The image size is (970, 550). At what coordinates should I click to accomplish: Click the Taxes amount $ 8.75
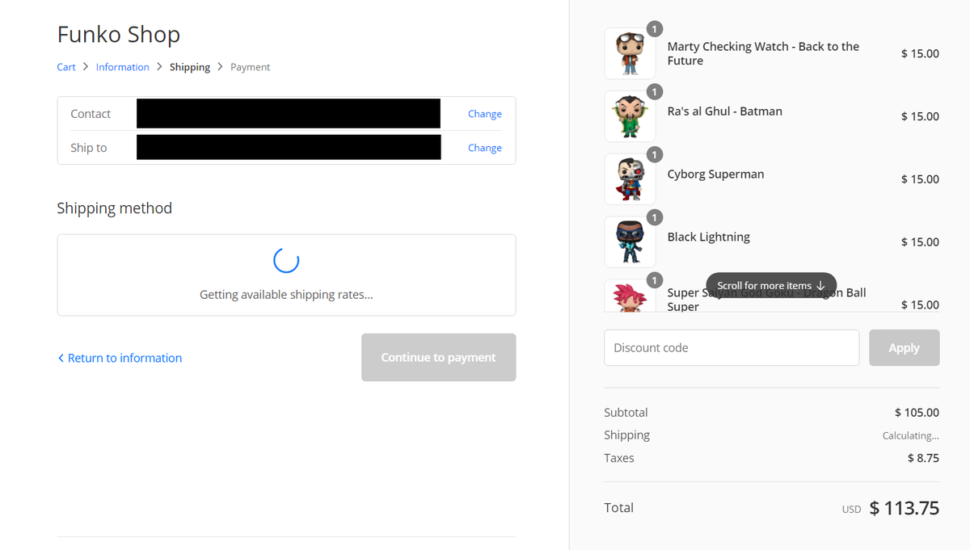[x=923, y=458]
